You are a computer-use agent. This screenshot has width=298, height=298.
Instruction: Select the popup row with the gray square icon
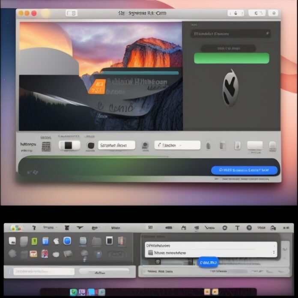[x=211, y=253]
